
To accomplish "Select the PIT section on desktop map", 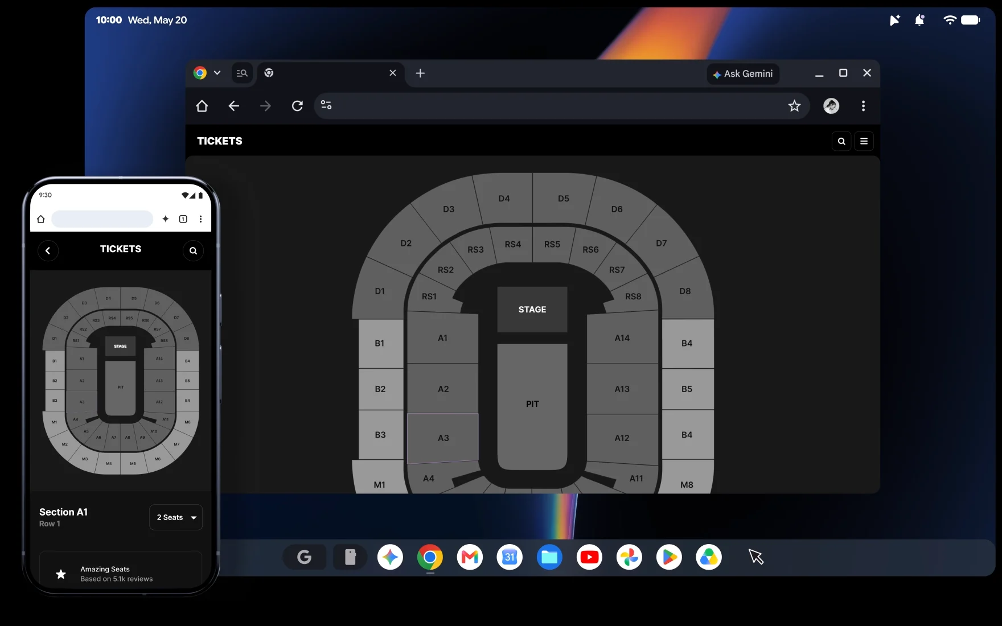I will point(532,406).
